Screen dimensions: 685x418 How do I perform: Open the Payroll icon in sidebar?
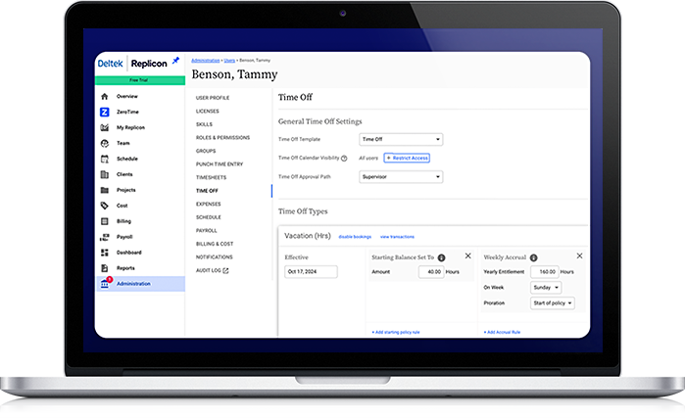[x=105, y=237]
